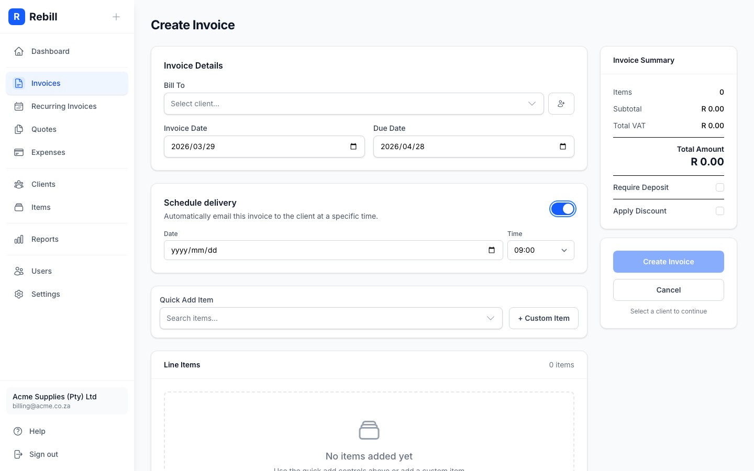Cancel the invoice creation

coord(668,290)
